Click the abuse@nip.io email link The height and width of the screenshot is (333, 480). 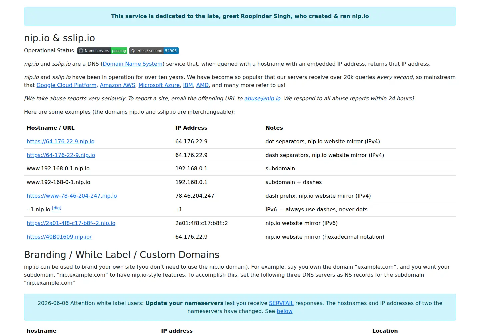262,98
